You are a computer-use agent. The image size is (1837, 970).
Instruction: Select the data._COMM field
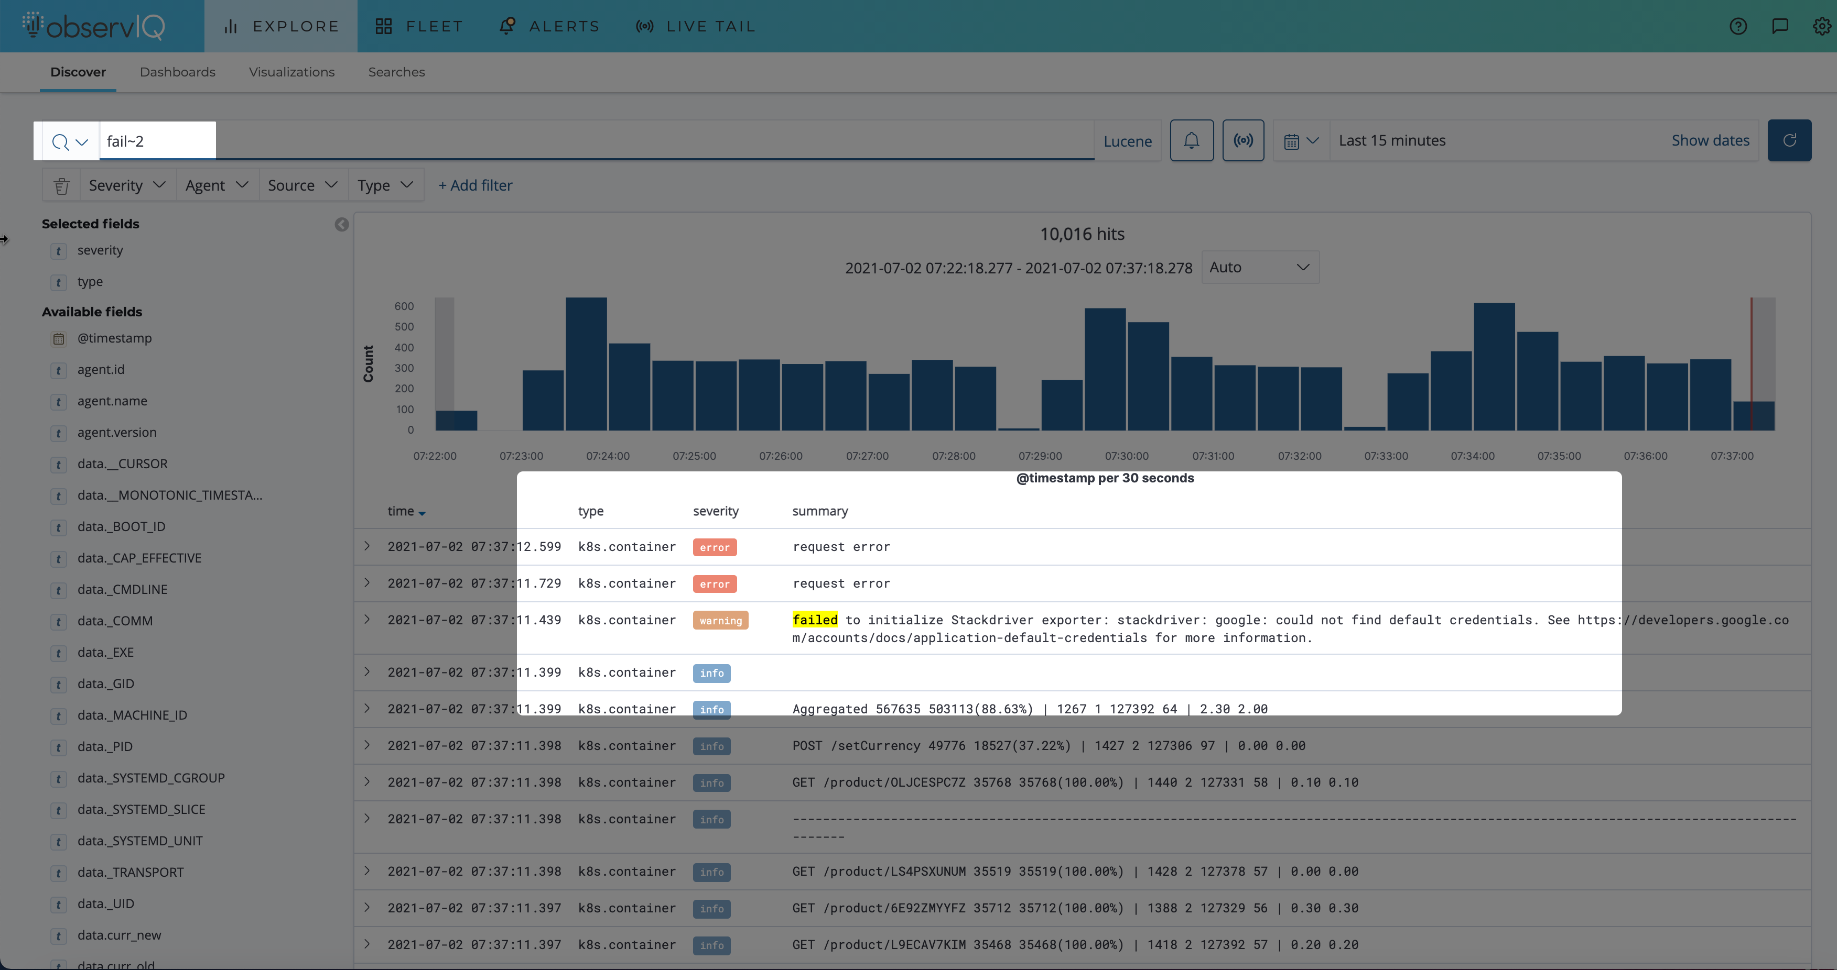115,621
